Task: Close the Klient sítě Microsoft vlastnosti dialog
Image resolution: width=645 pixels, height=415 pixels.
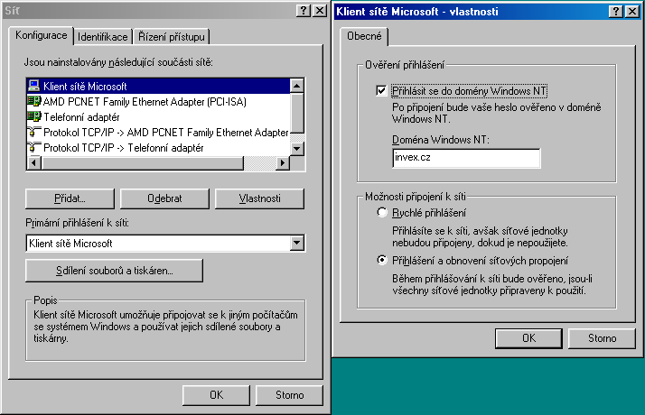Action: pyautogui.click(x=632, y=12)
